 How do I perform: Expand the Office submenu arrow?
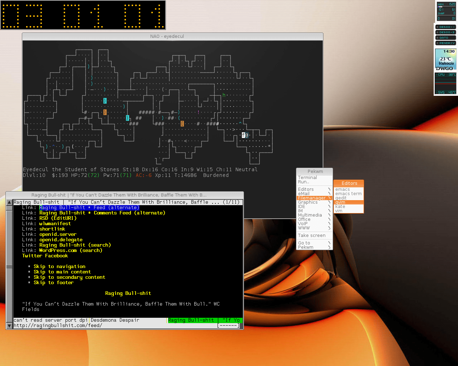[x=329, y=219]
